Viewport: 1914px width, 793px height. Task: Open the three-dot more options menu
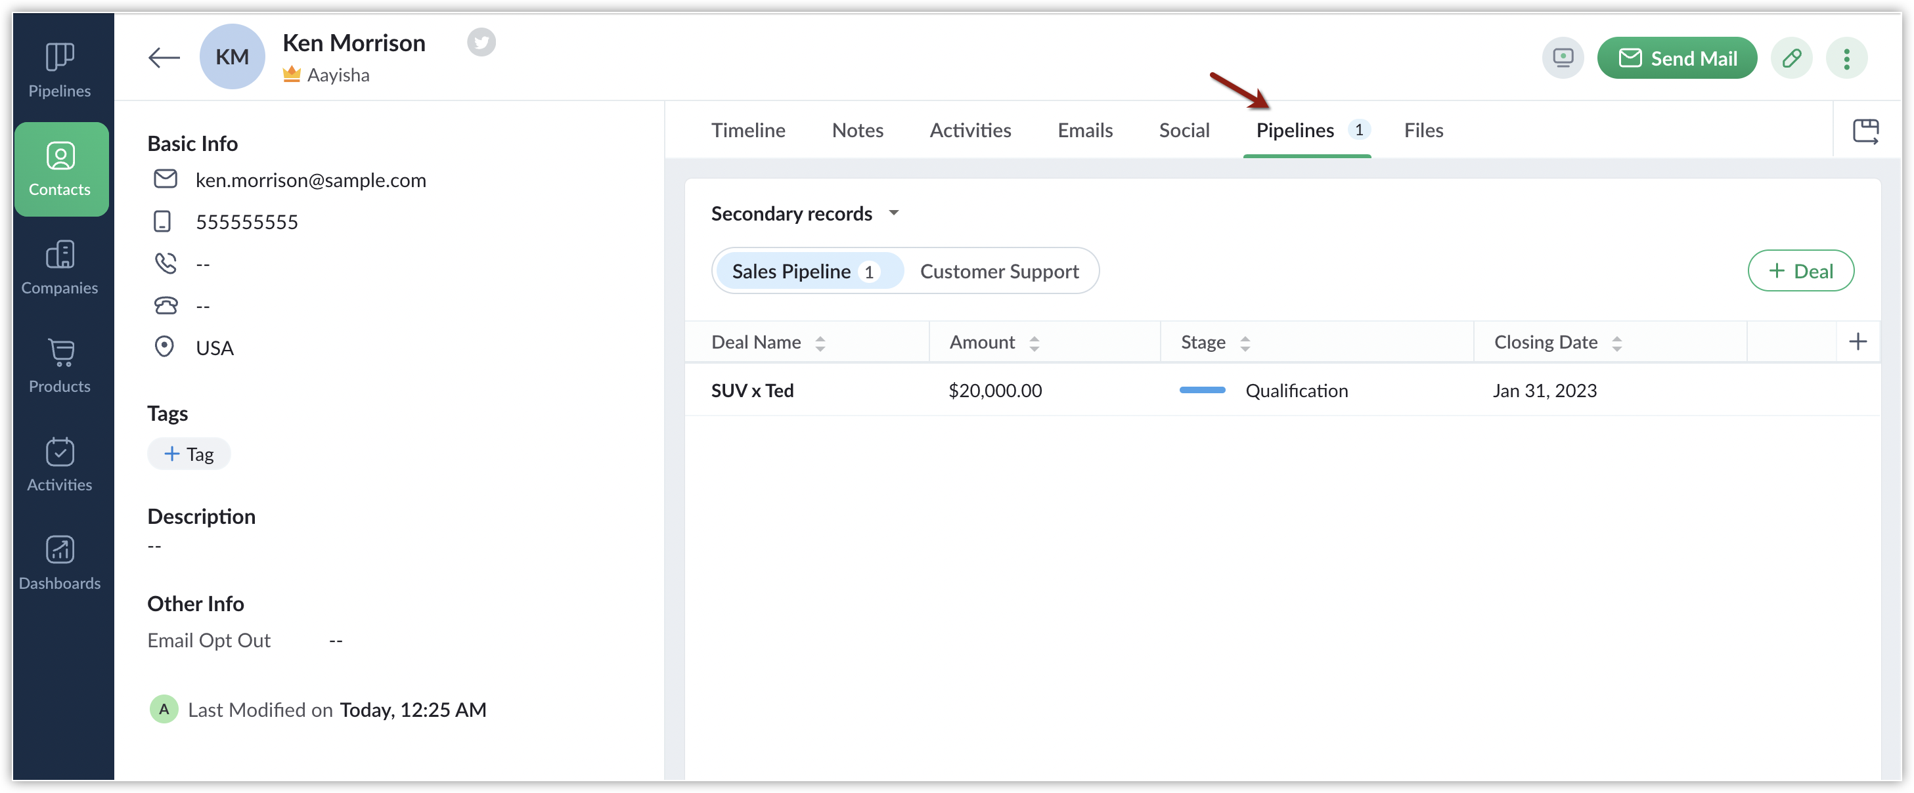(1846, 58)
